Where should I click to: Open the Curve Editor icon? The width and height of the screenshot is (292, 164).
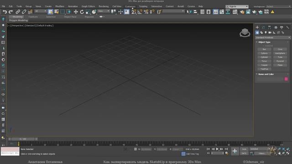(222, 12)
